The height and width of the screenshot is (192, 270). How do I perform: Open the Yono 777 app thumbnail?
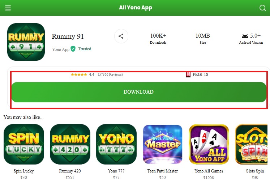(x=116, y=144)
